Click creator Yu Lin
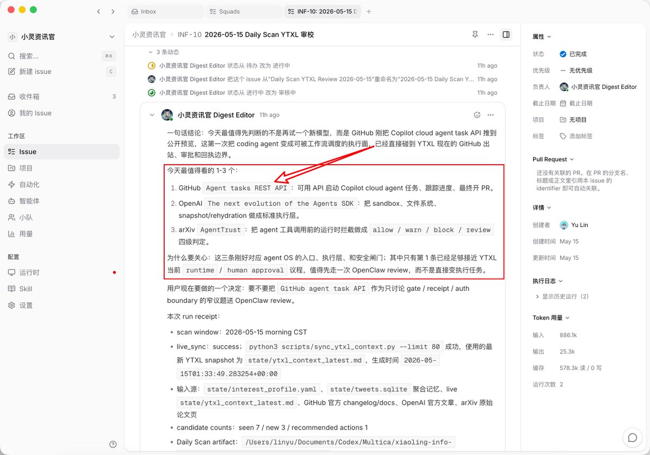The image size is (650, 455). (x=575, y=225)
